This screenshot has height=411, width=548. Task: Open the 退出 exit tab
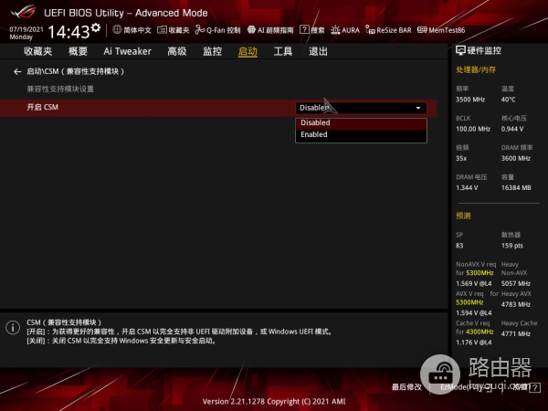(x=319, y=51)
